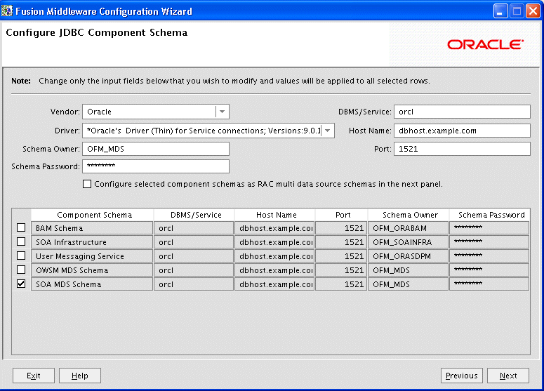Click the BAM Schema password cell
544x391 pixels.
(489, 228)
